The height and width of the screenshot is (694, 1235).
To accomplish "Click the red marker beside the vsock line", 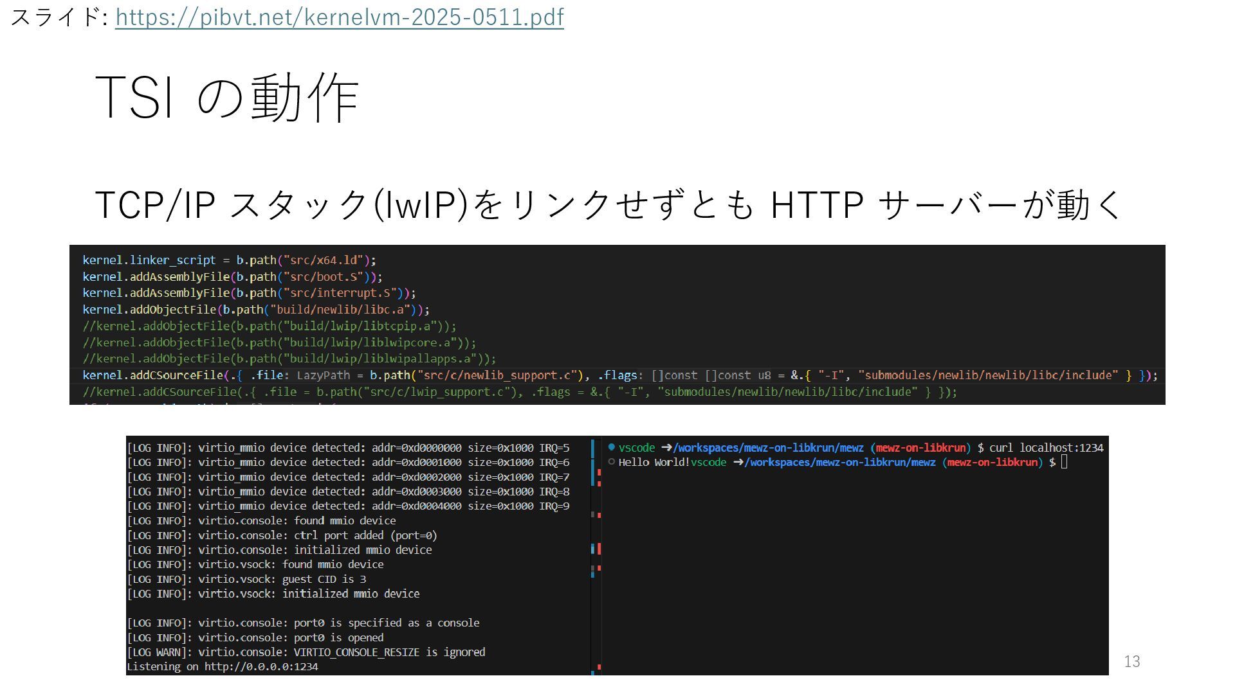I will 599,568.
